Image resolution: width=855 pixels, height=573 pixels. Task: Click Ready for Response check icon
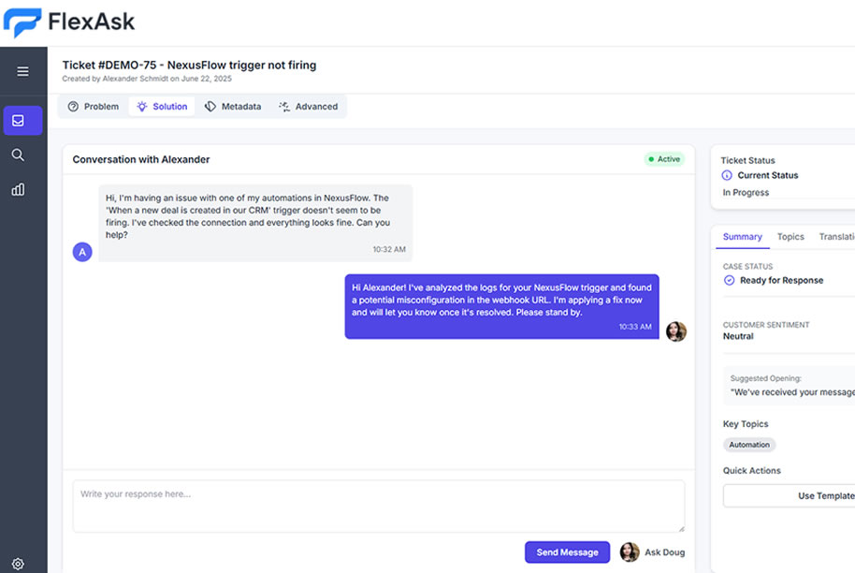729,281
